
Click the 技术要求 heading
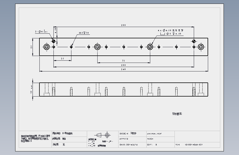pos(177,114)
